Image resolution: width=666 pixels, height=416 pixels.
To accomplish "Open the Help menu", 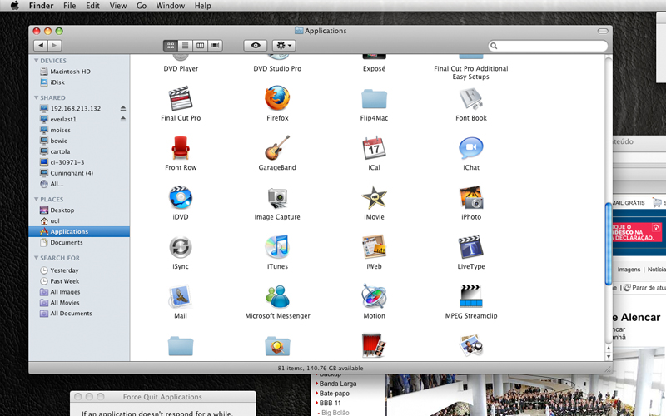I will [x=202, y=6].
